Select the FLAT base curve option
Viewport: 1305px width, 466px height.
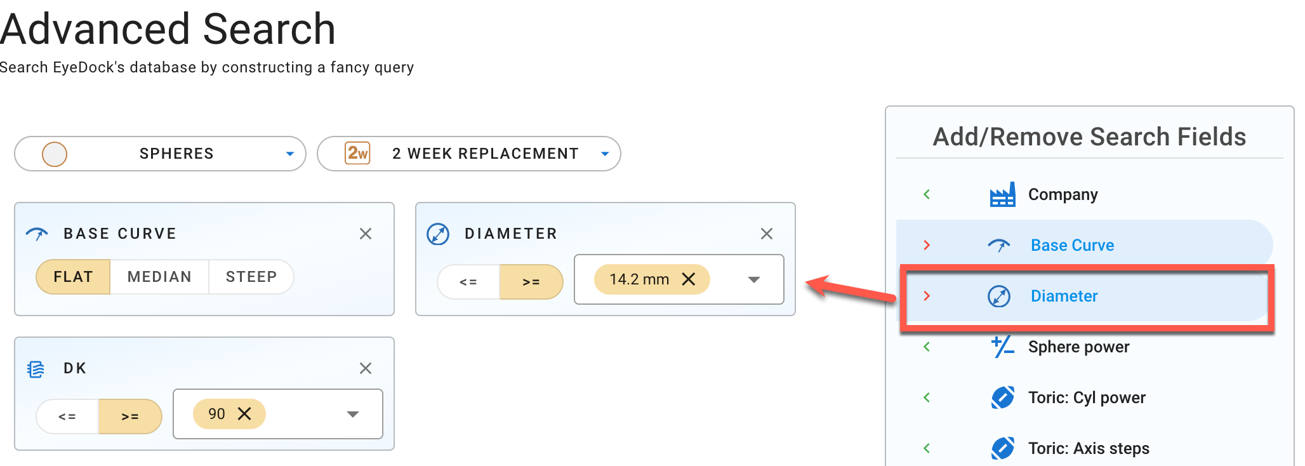73,277
